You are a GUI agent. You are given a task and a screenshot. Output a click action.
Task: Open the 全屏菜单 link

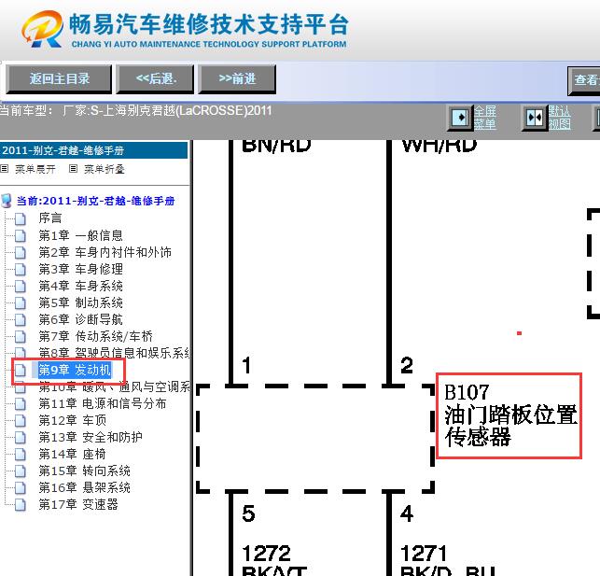tap(485, 118)
